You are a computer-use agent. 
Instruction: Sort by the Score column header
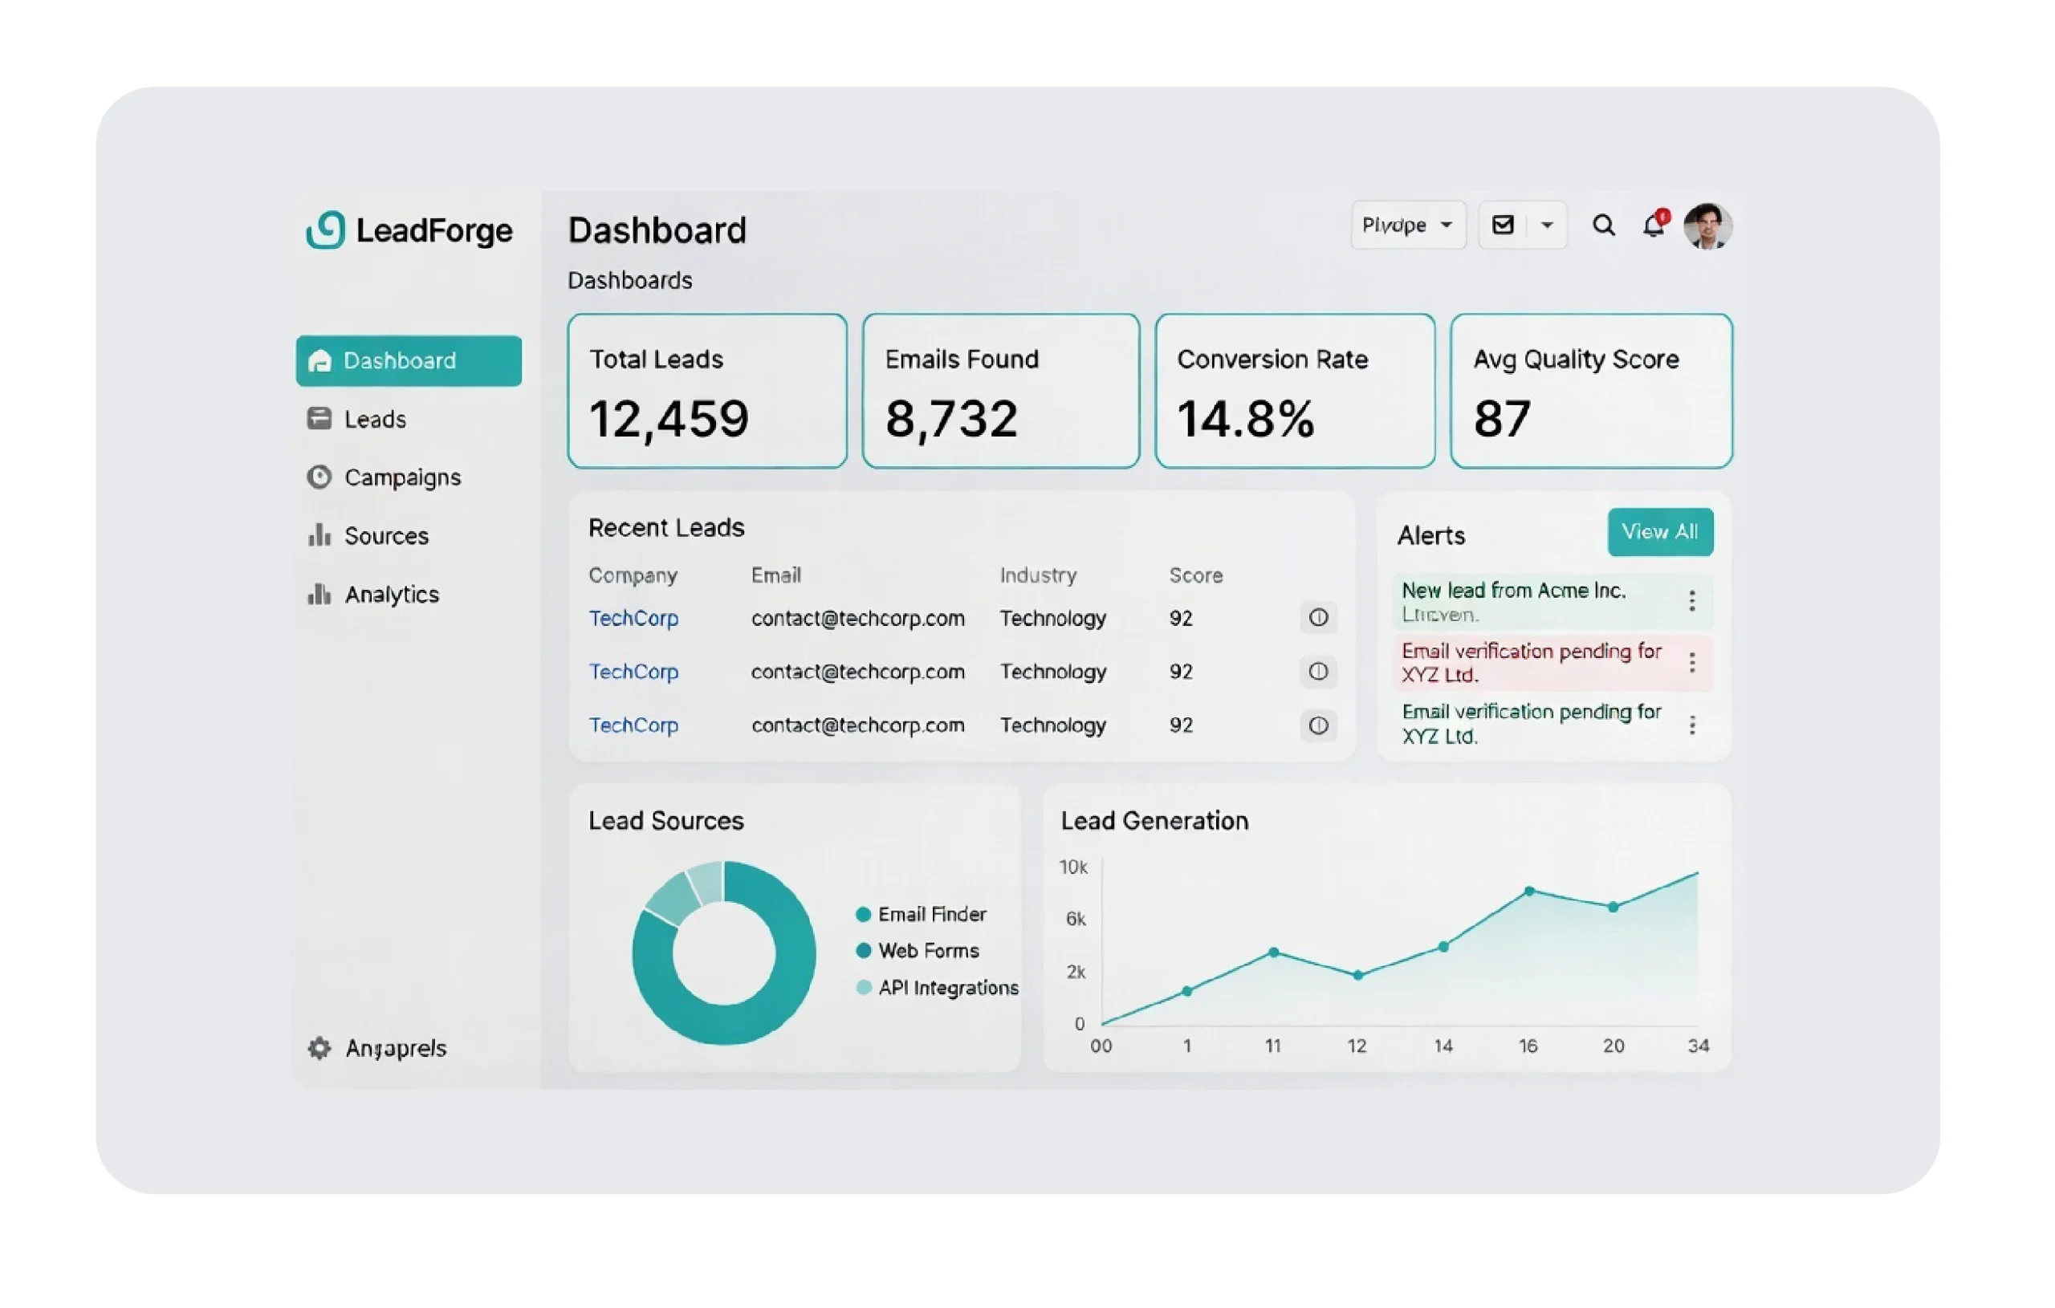pyautogui.click(x=1195, y=576)
